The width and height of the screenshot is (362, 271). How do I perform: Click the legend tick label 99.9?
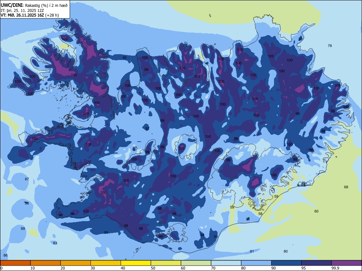coord(335,268)
